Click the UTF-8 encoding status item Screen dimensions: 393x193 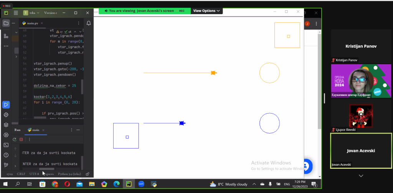click(34, 173)
